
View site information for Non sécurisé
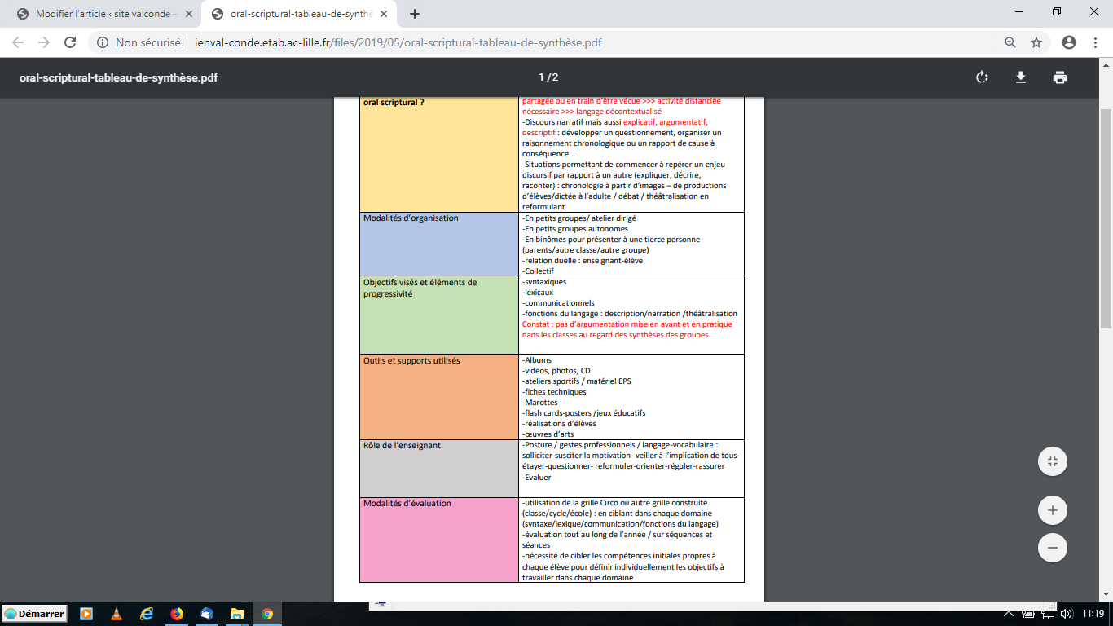[x=139, y=42]
